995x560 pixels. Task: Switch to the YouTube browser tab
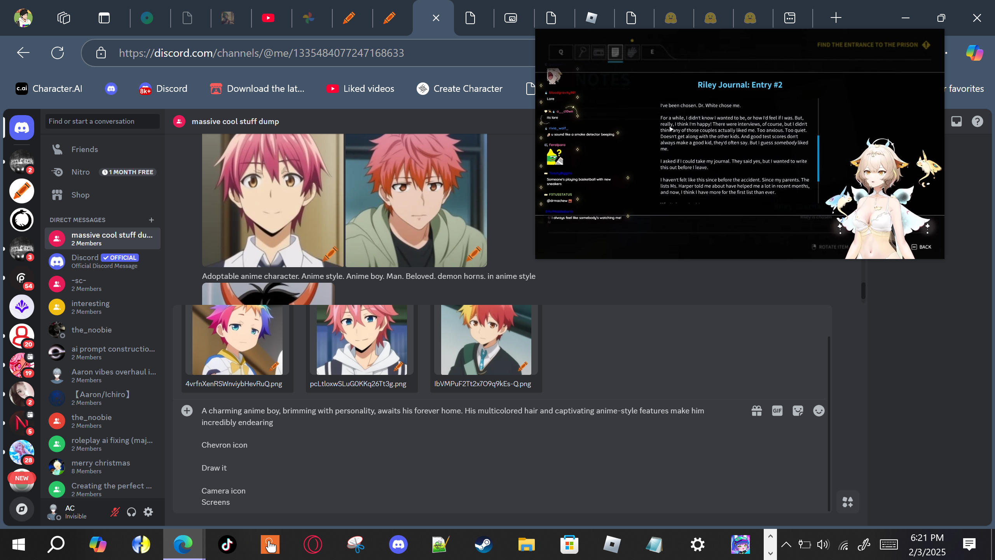click(x=268, y=18)
